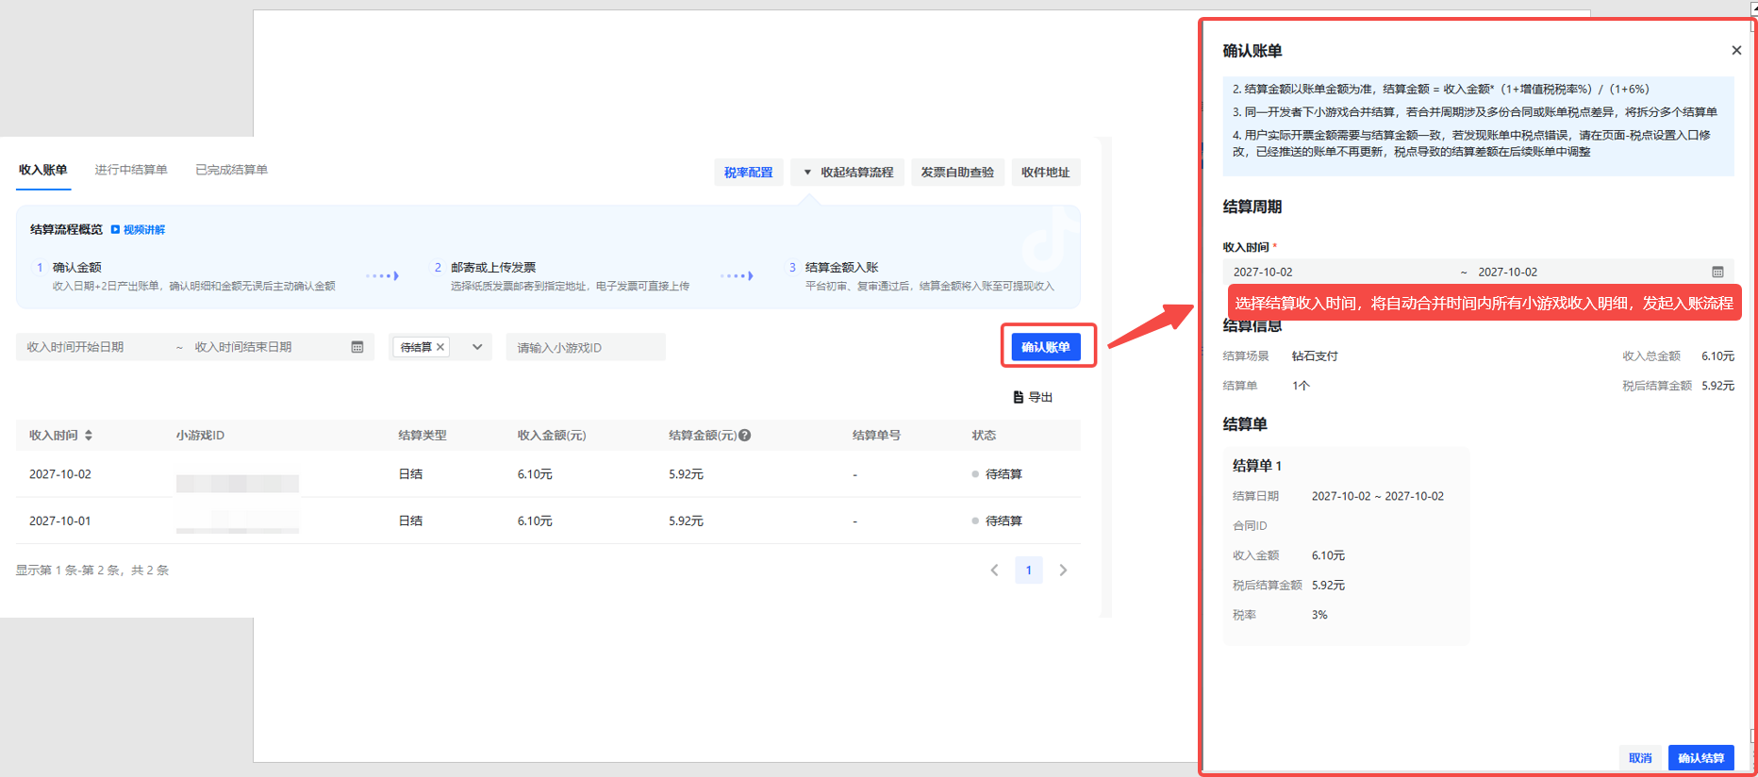Expand the status filter dropdown
Viewport: 1758px width, 777px height.
(477, 347)
